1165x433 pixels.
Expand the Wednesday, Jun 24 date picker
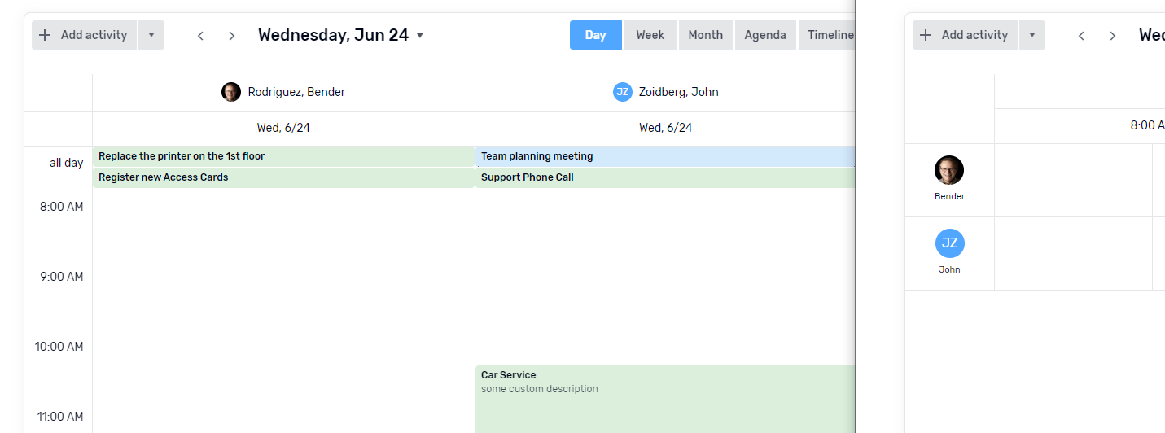click(x=420, y=35)
